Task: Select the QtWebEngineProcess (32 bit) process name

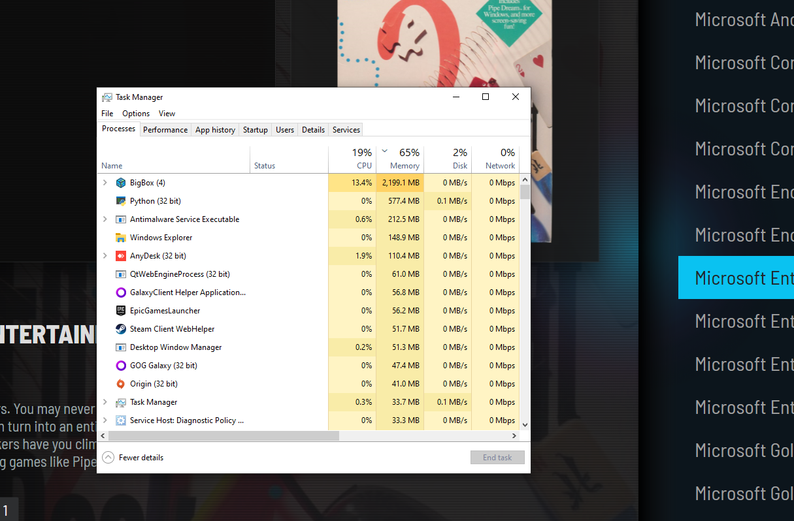Action: (x=180, y=274)
